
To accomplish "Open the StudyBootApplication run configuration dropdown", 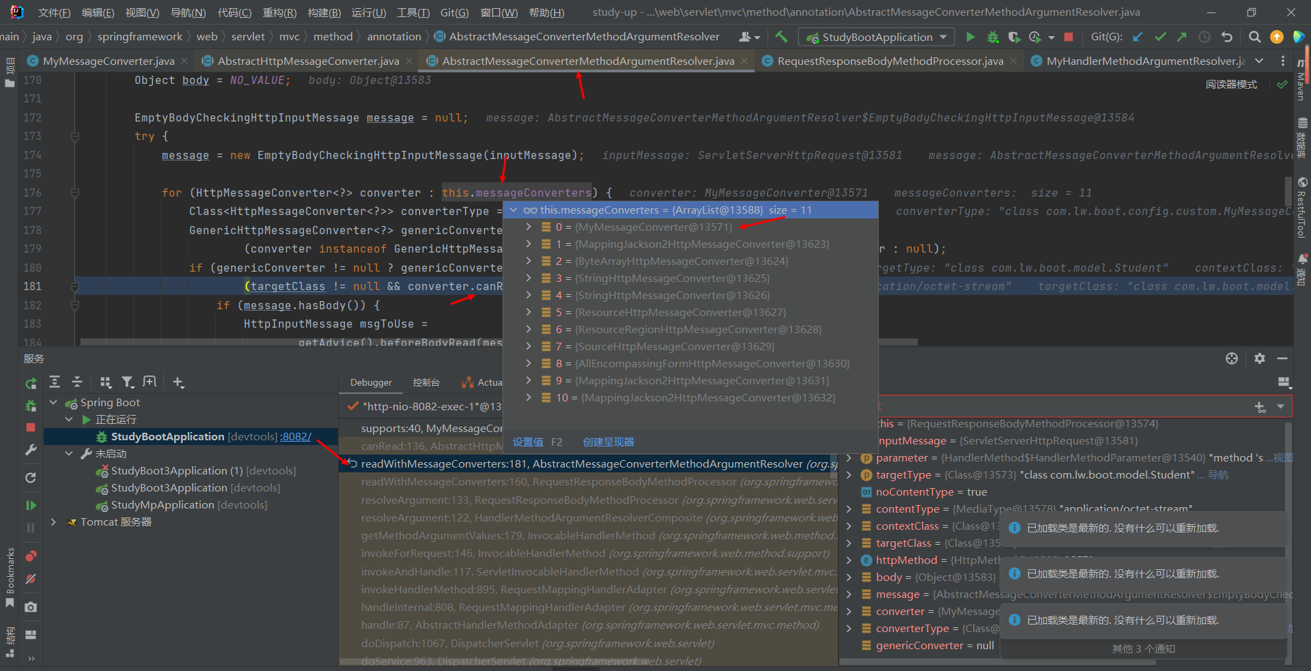I will coord(877,37).
